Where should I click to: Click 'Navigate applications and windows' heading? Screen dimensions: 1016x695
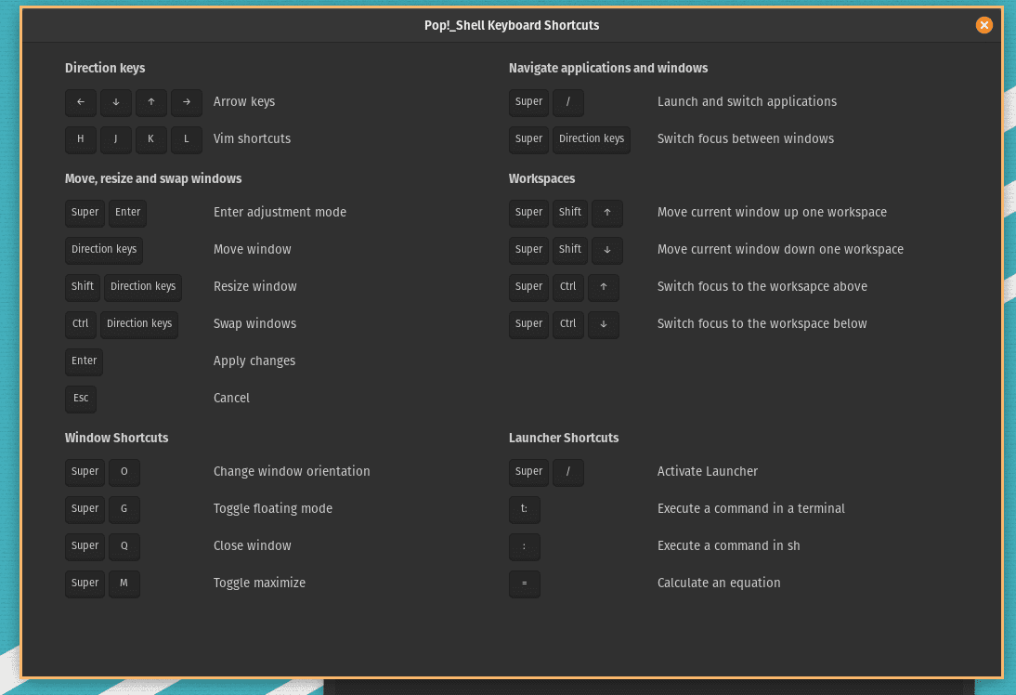point(608,68)
